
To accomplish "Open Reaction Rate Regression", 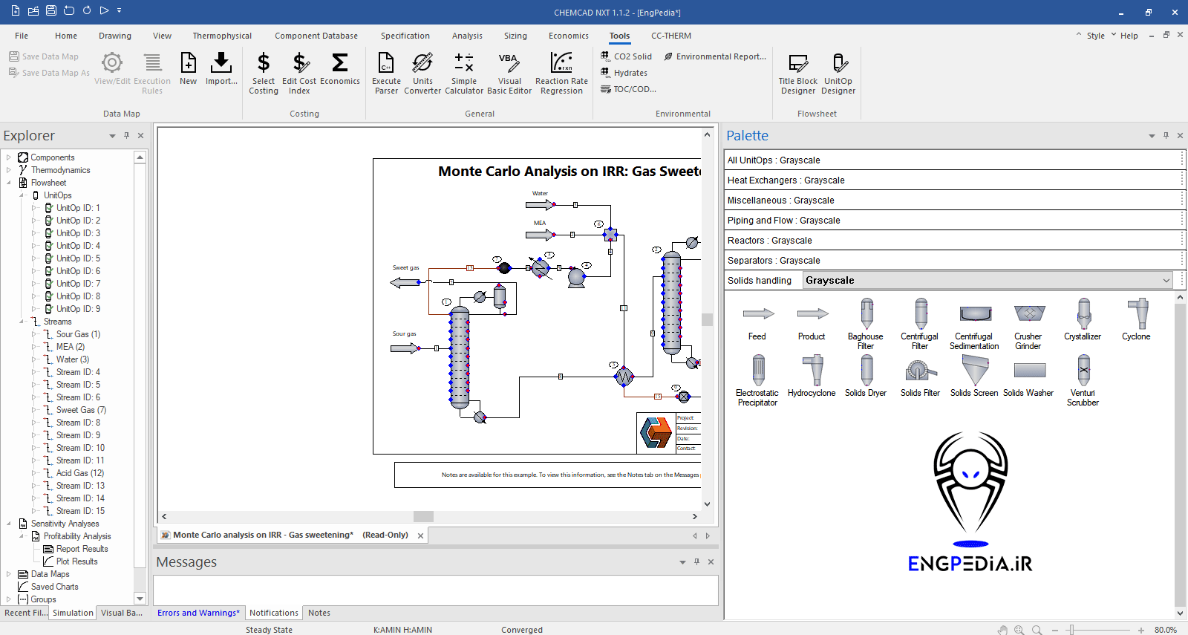I will click(x=561, y=73).
